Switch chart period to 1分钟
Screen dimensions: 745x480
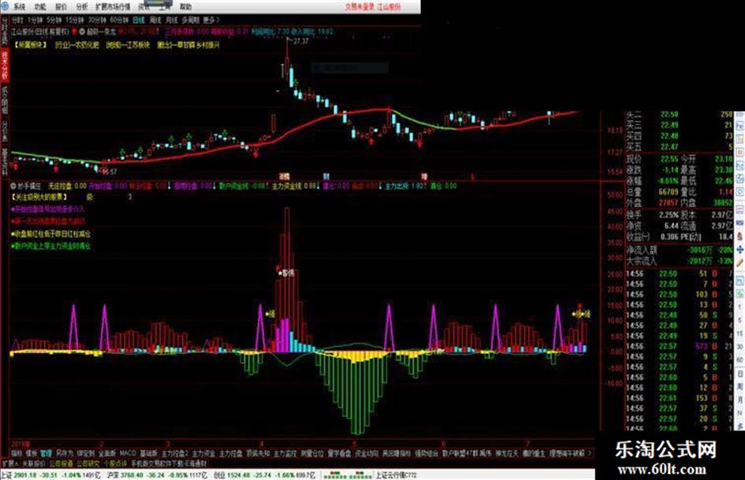click(35, 20)
